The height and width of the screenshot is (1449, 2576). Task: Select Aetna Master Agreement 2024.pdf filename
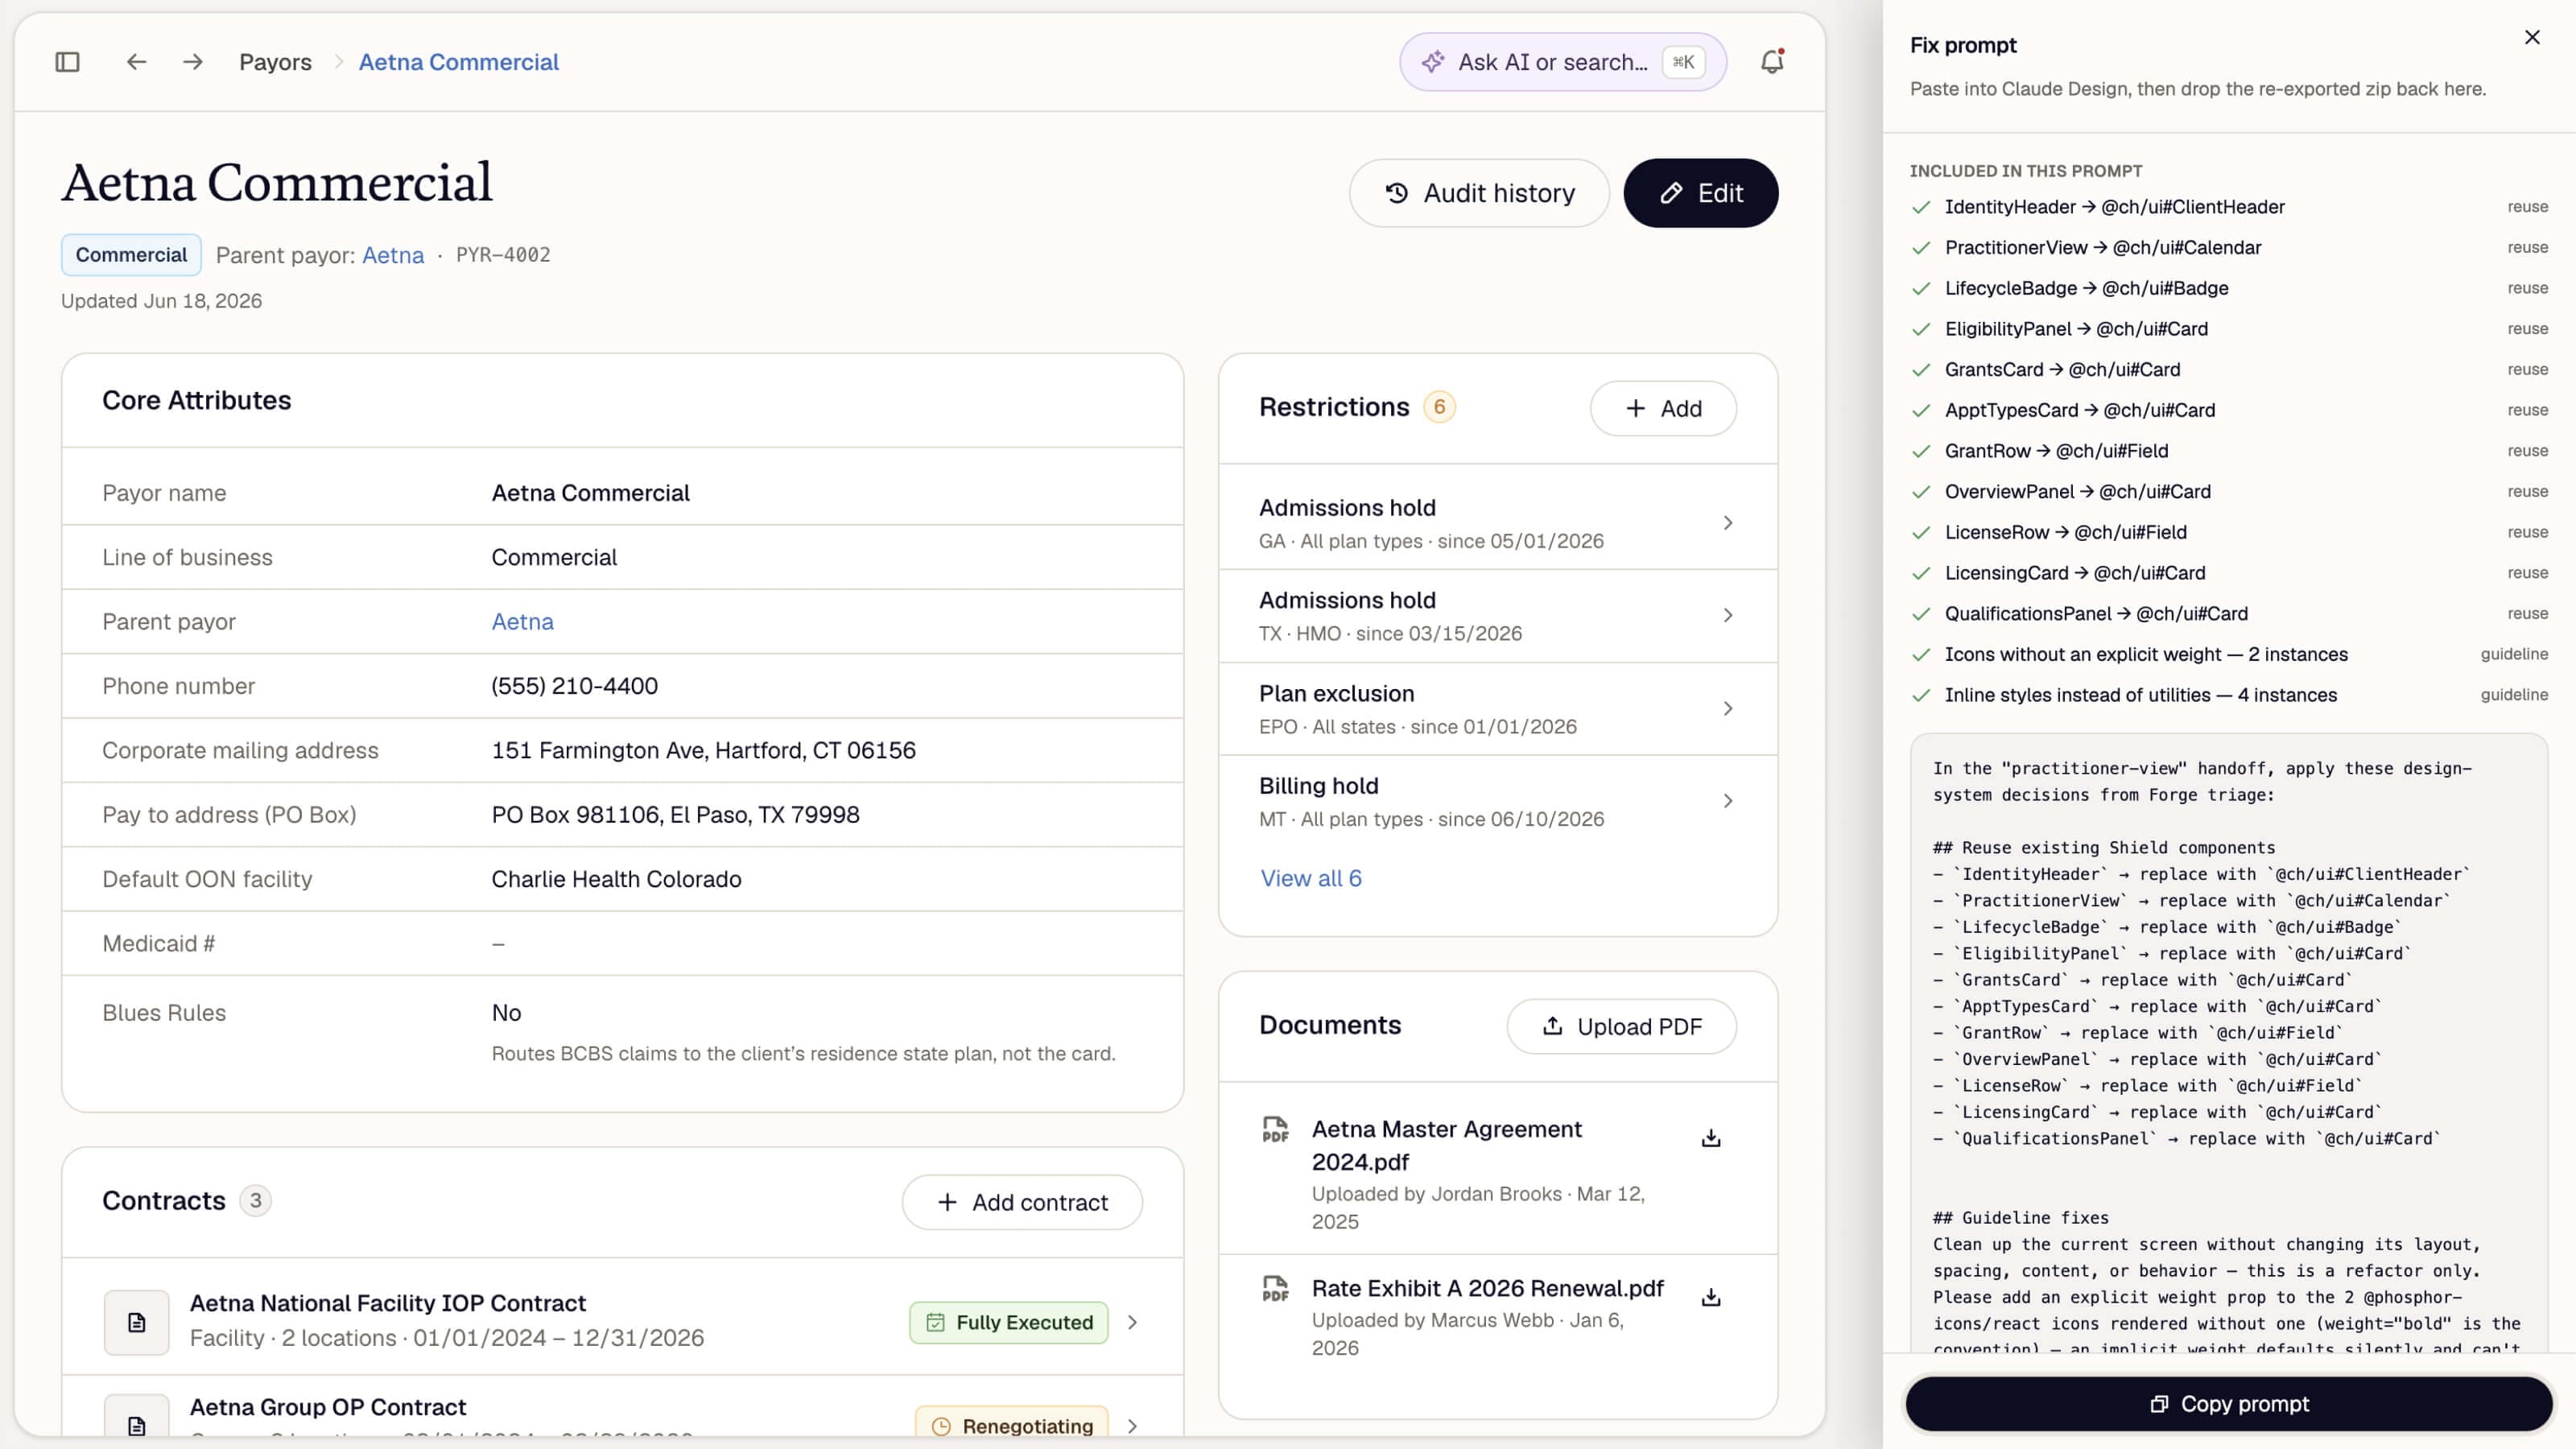(x=1447, y=1145)
